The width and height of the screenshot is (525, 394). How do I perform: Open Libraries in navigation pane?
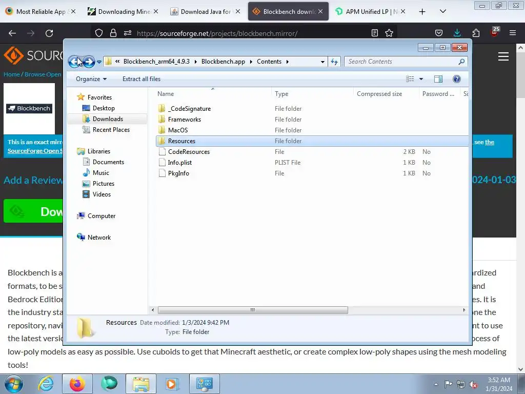99,151
